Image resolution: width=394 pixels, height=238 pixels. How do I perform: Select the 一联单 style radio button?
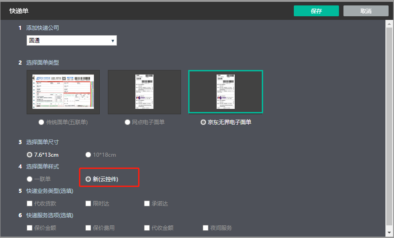29,179
